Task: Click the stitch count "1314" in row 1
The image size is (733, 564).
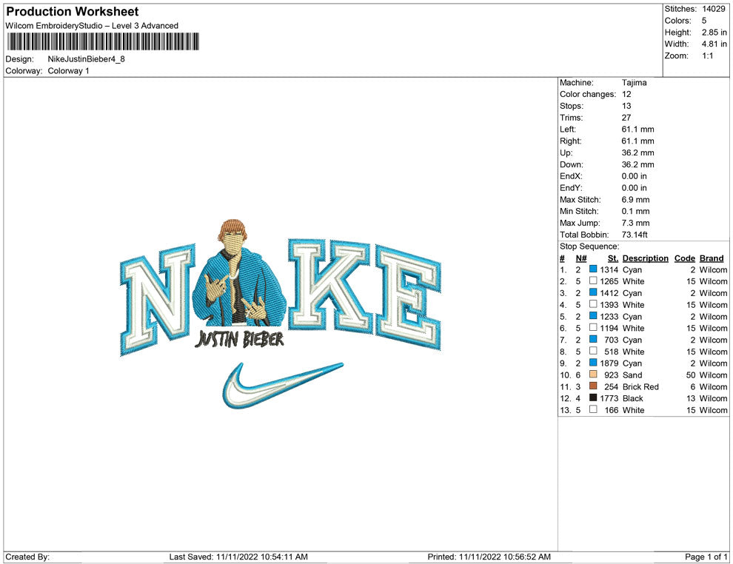Action: point(609,269)
